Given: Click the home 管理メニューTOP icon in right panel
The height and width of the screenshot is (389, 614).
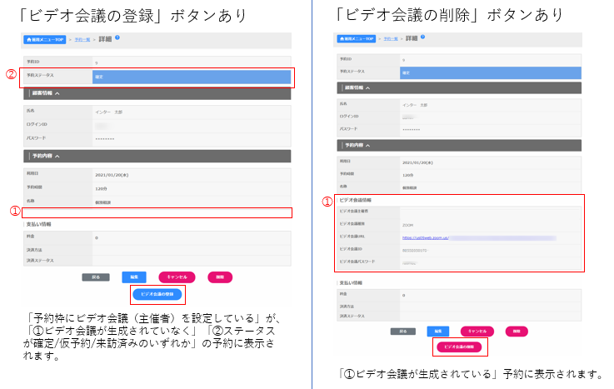Looking at the screenshot, I should point(357,38).
